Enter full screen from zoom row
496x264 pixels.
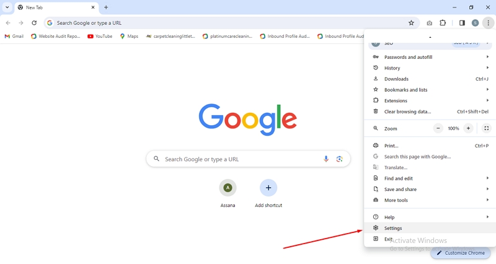(487, 128)
